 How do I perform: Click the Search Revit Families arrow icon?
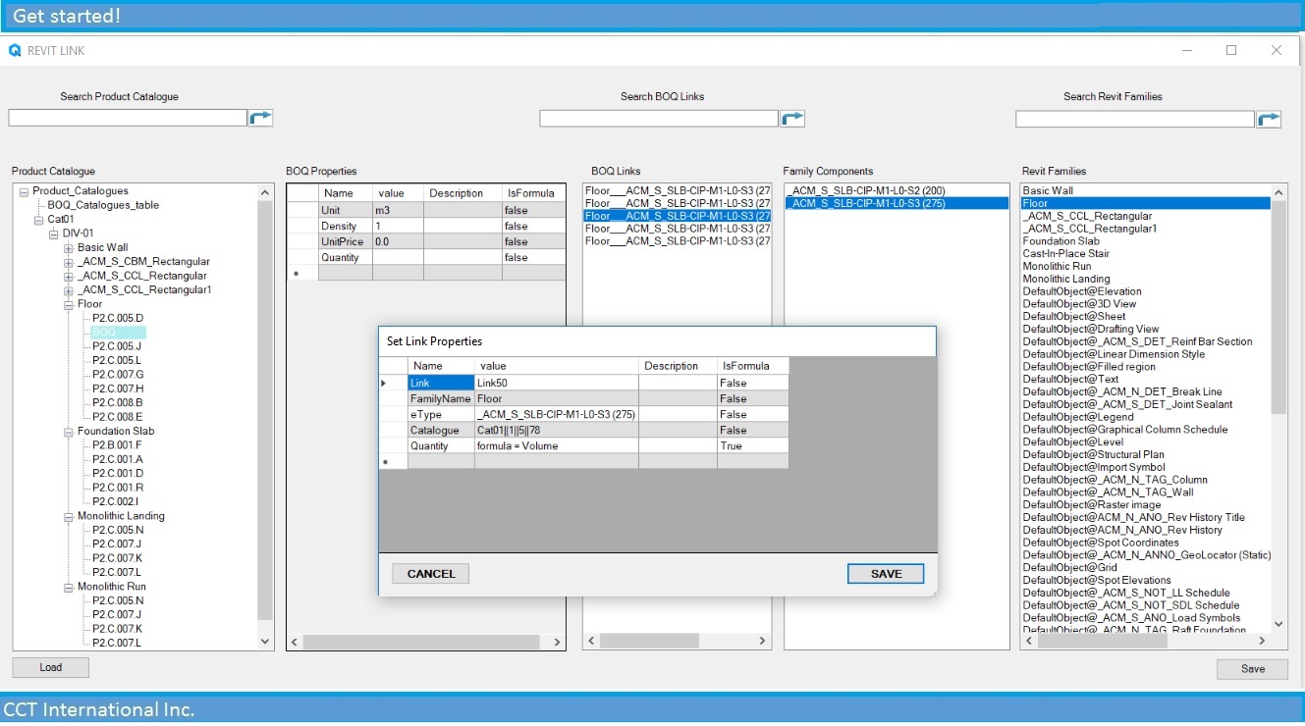pyautogui.click(x=1269, y=117)
